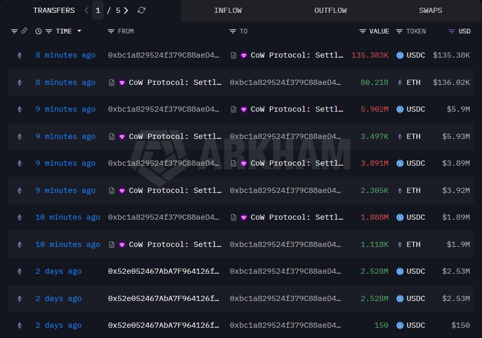Viewport: 482px width, 338px height.
Task: Click the page number 1 field
Action: pyautogui.click(x=98, y=10)
